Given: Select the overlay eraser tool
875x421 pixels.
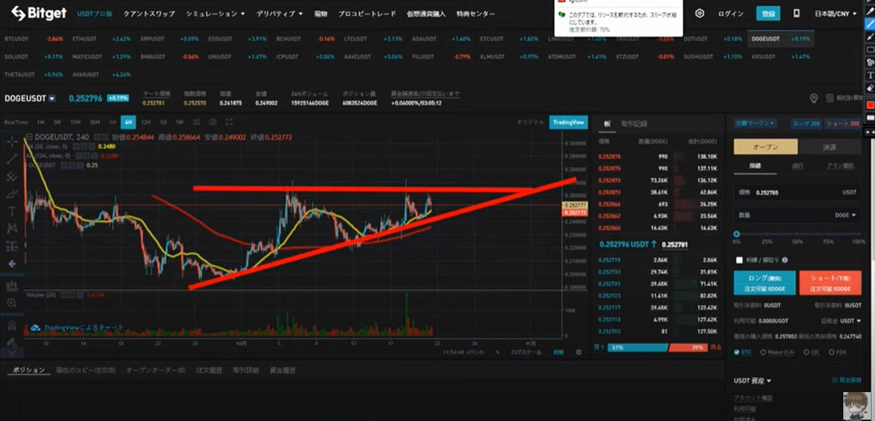Looking at the screenshot, I should click(x=869, y=88).
